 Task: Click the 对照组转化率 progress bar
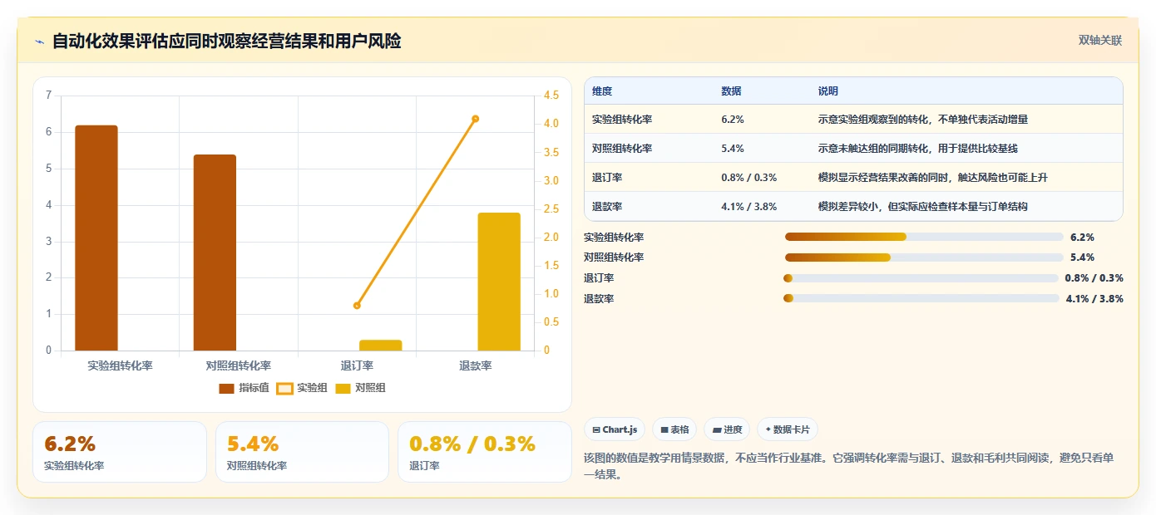tap(924, 257)
